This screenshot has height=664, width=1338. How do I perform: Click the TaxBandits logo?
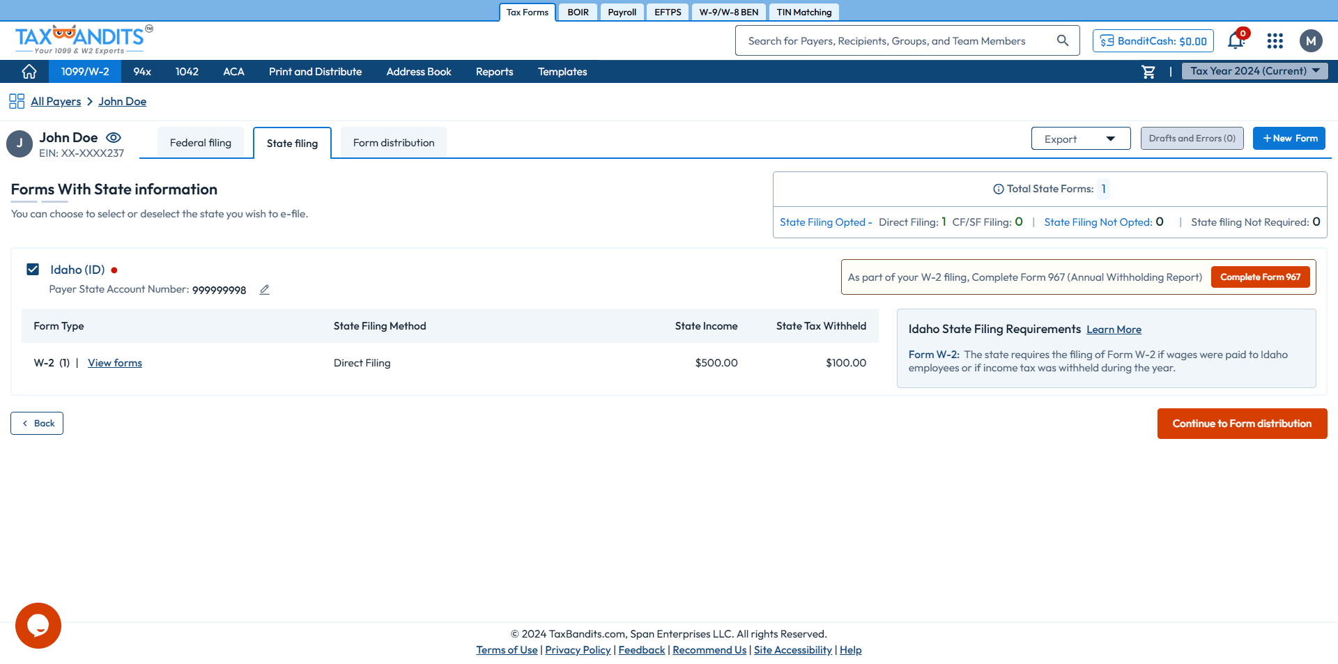(x=84, y=40)
